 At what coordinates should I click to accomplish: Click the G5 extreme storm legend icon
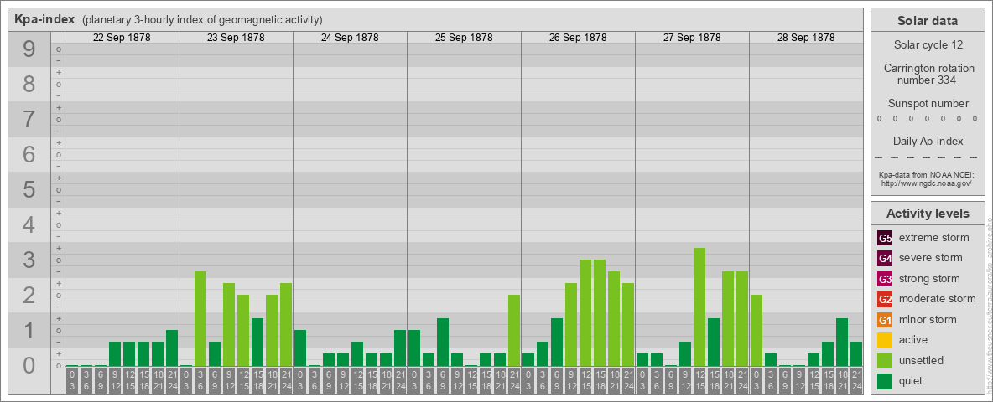pyautogui.click(x=885, y=238)
